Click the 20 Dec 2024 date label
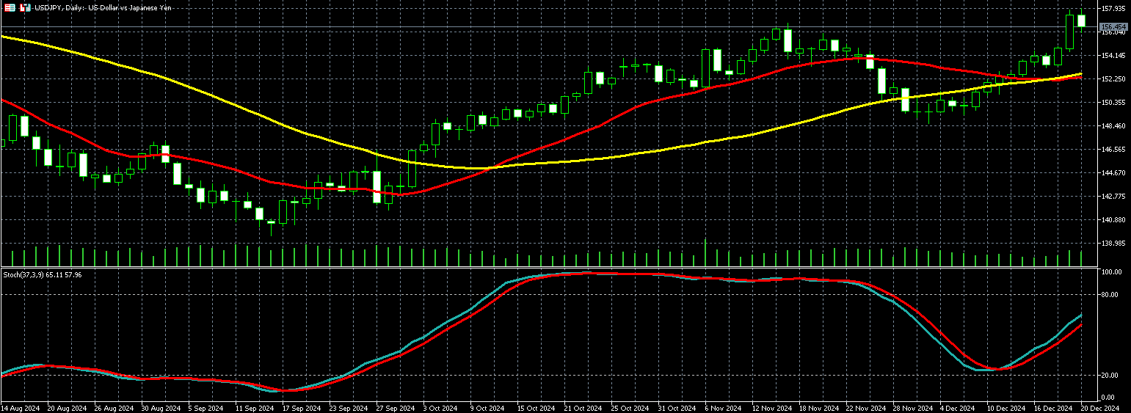Image resolution: width=1131 pixels, height=413 pixels. (1099, 408)
